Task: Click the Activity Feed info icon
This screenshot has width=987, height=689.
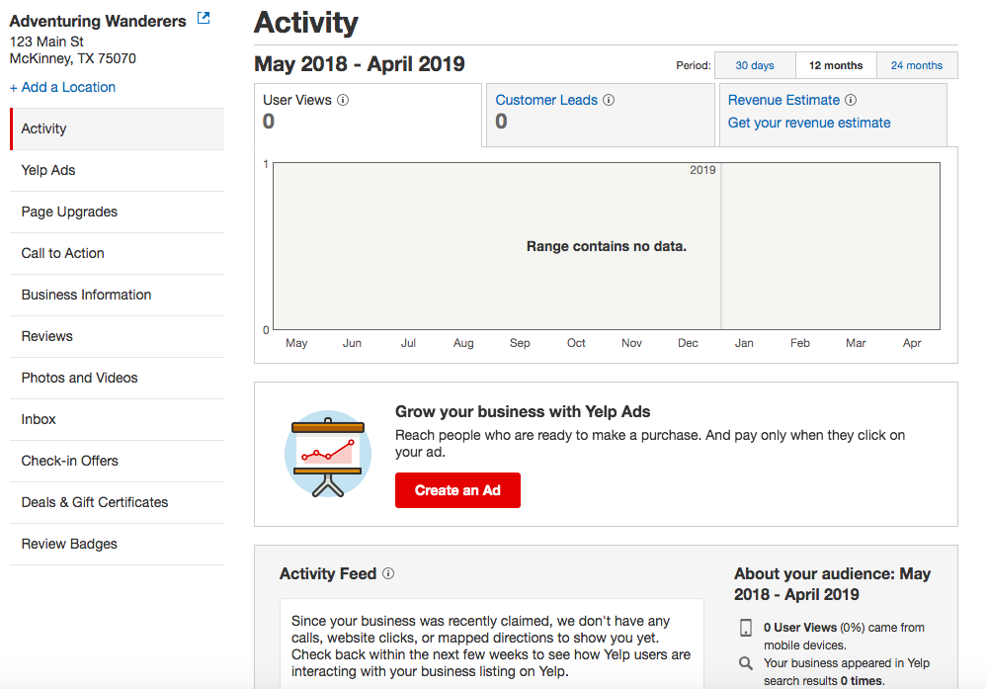Action: tap(388, 573)
